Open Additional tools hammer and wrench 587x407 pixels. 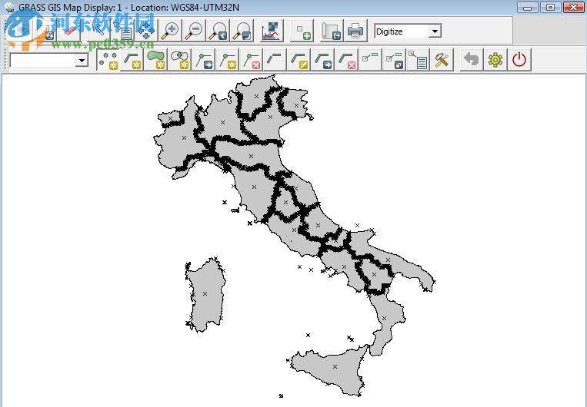pos(442,60)
